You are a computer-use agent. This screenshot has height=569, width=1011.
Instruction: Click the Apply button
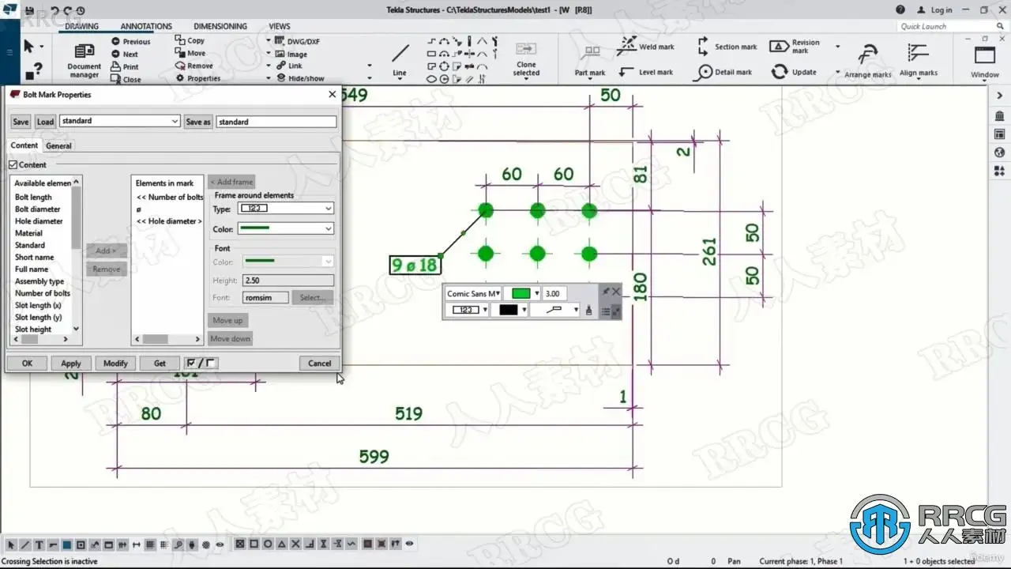click(x=71, y=364)
